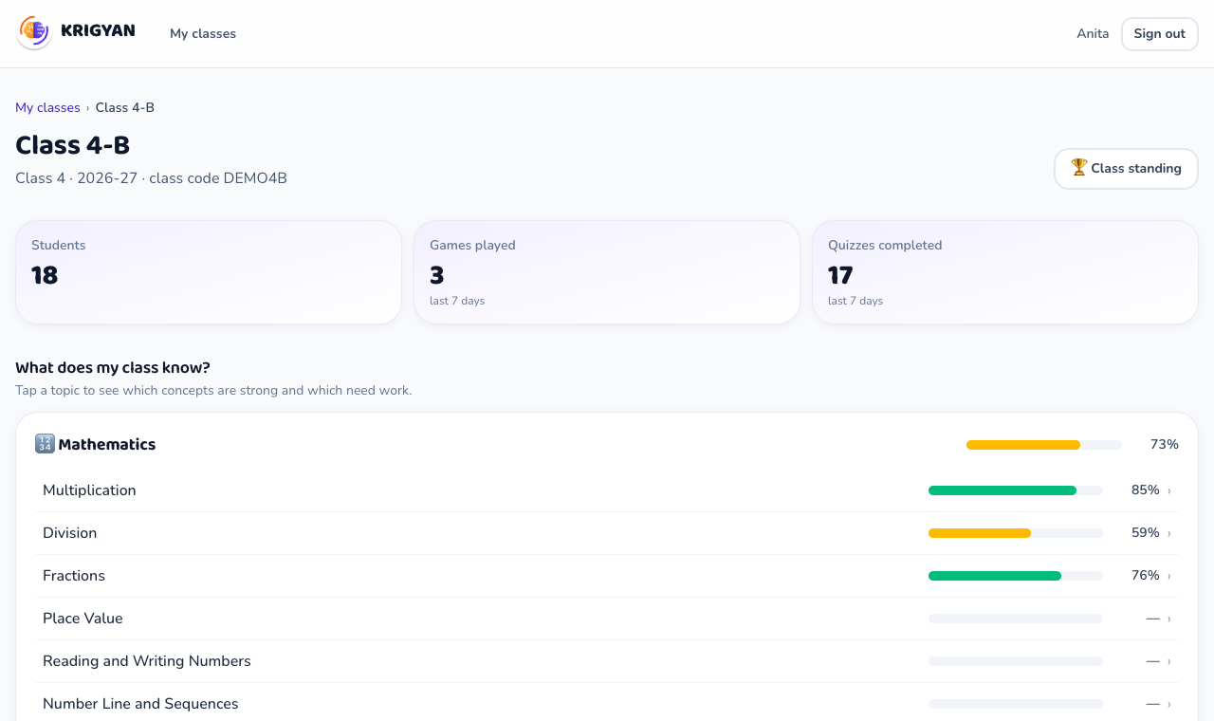
Task: Click the Quizzes completed card
Action: click(1005, 272)
